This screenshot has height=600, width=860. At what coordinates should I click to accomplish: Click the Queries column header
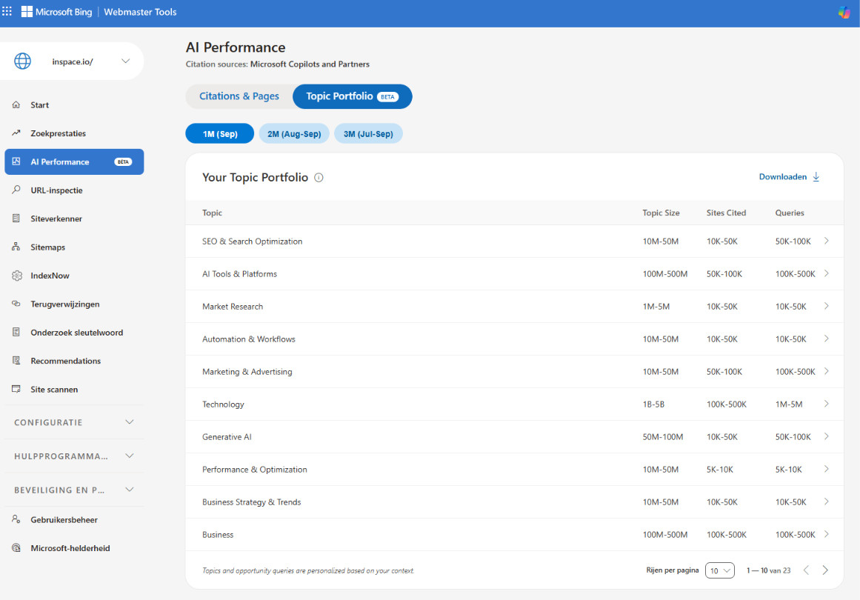pos(789,213)
